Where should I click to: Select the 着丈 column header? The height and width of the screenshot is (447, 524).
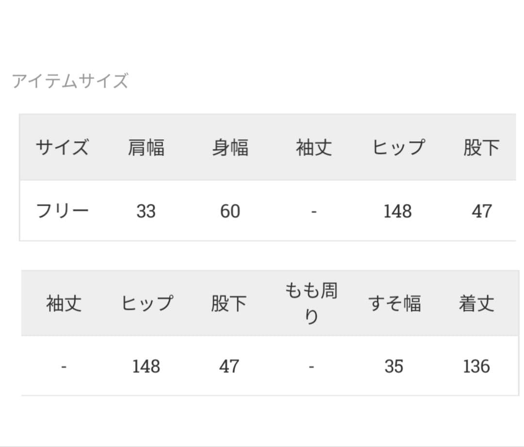[x=476, y=303]
